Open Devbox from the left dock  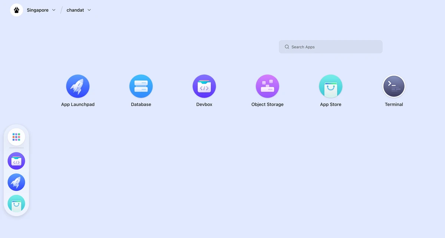[16, 161]
